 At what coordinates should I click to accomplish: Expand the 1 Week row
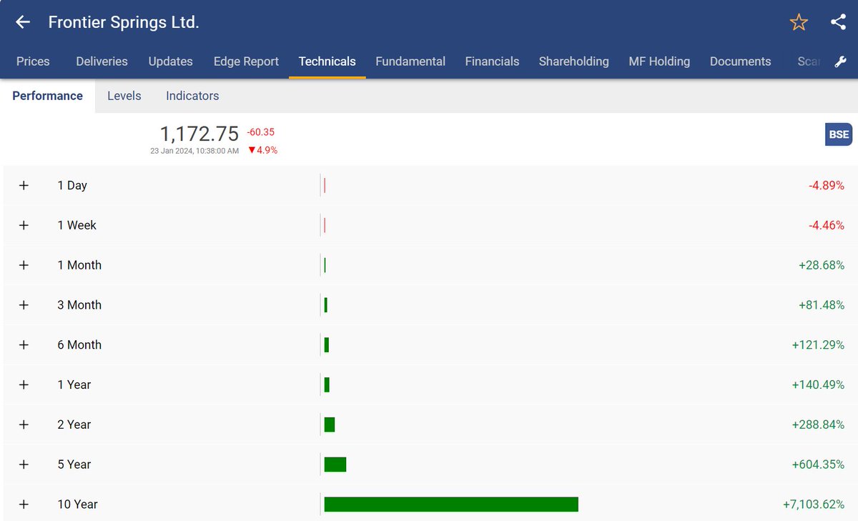pos(24,225)
